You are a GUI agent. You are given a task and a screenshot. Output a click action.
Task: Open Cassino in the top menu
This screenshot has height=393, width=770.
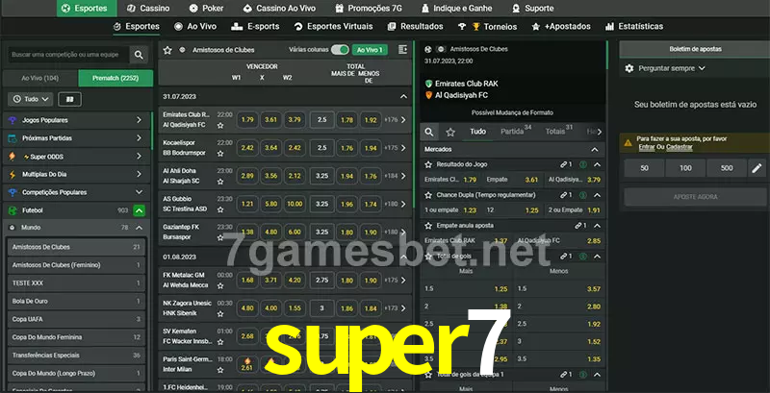(x=148, y=8)
